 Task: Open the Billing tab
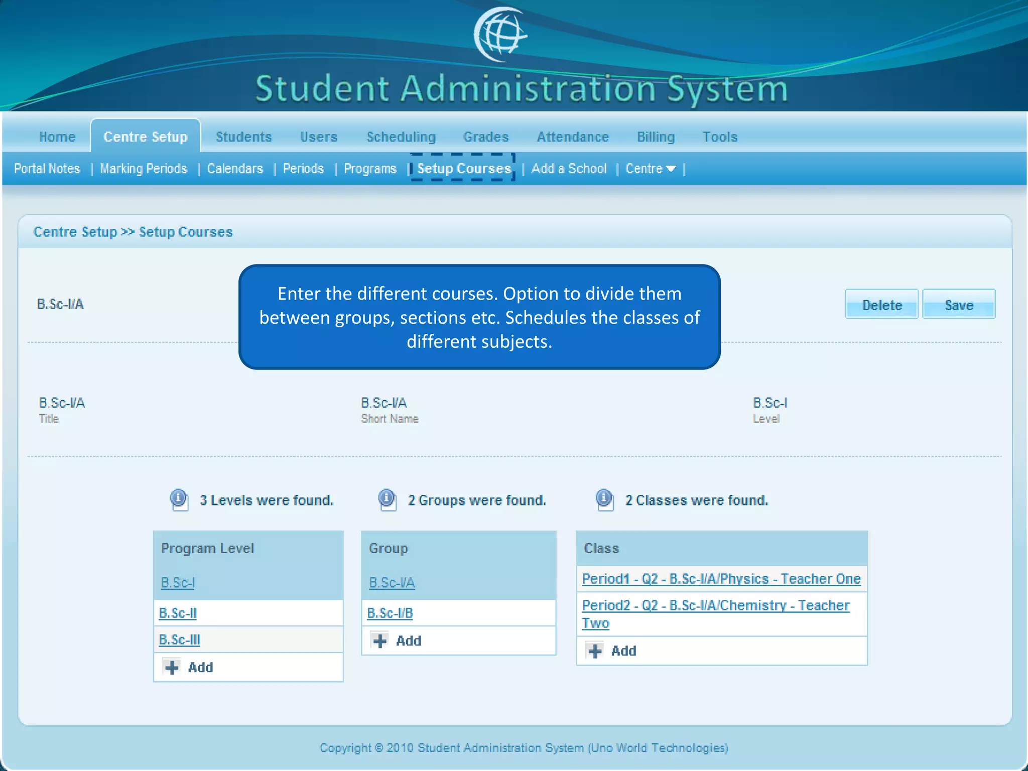tap(656, 137)
